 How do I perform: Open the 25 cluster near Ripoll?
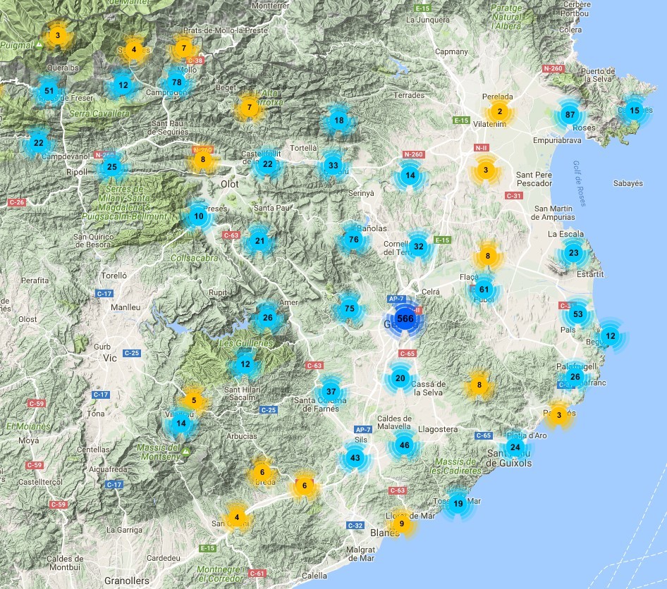[111, 168]
